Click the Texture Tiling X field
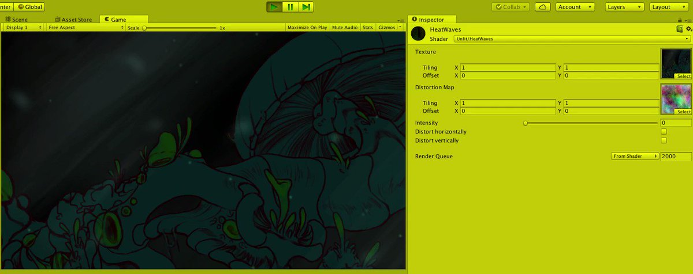 point(508,67)
